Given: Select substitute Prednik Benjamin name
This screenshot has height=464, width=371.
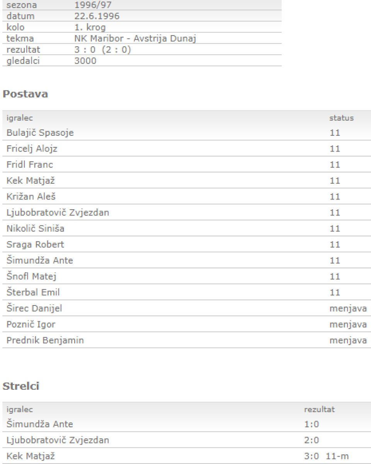Looking at the screenshot, I should (x=40, y=341).
